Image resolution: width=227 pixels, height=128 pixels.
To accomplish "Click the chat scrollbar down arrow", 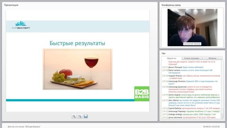I will (x=222, y=118).
